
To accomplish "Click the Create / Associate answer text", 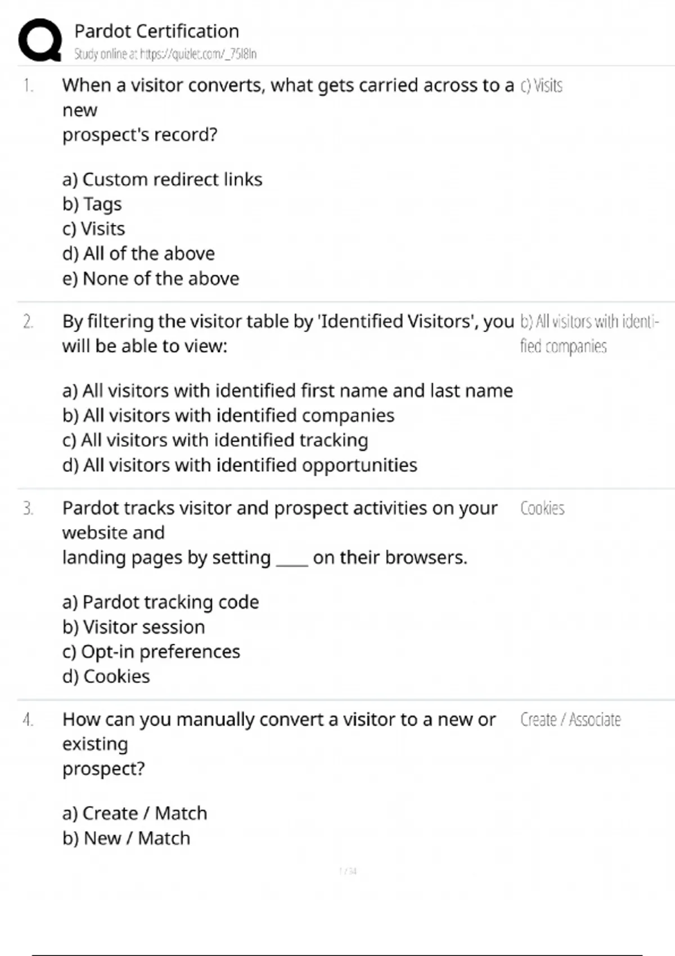I will [x=570, y=720].
